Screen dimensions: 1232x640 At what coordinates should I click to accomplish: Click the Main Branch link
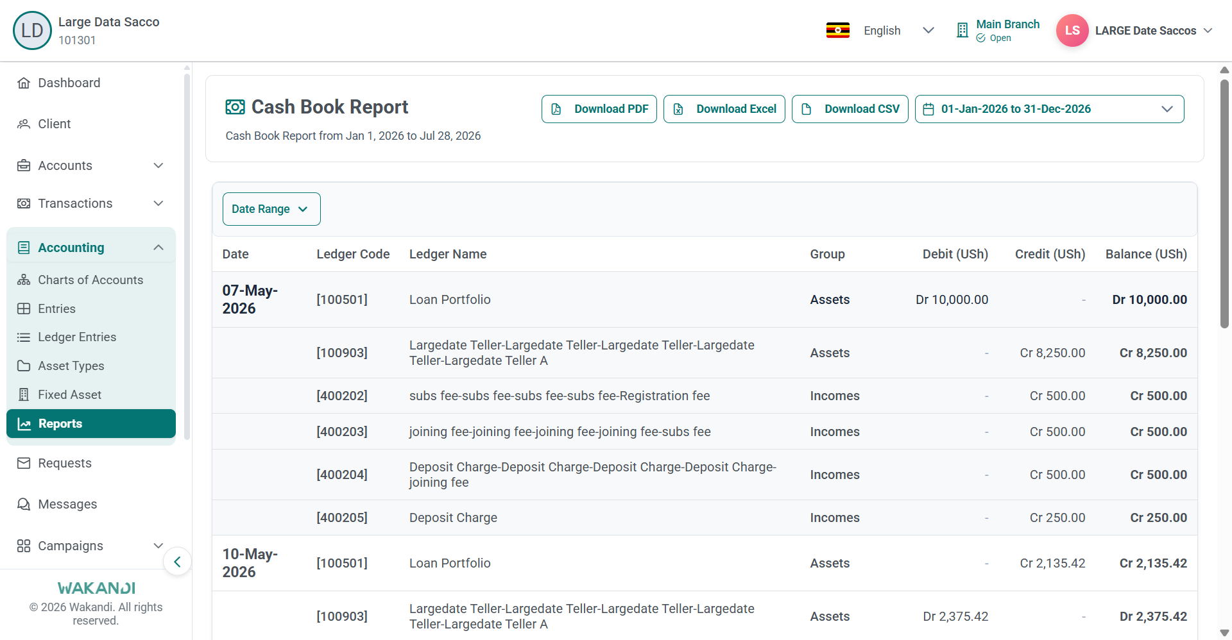[1007, 24]
